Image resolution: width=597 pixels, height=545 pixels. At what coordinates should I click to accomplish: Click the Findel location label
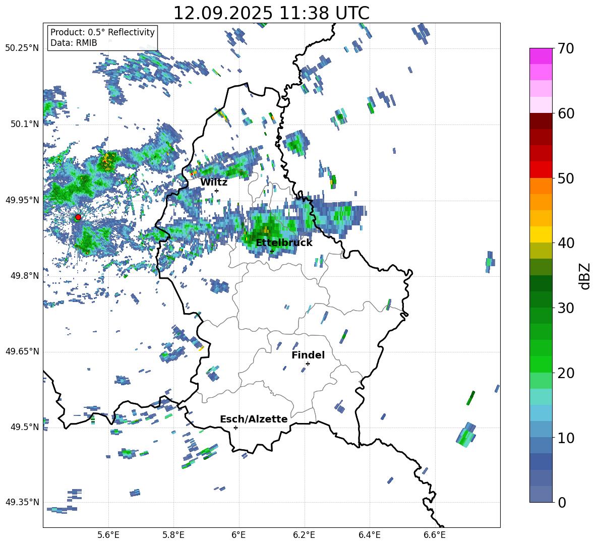tap(308, 355)
